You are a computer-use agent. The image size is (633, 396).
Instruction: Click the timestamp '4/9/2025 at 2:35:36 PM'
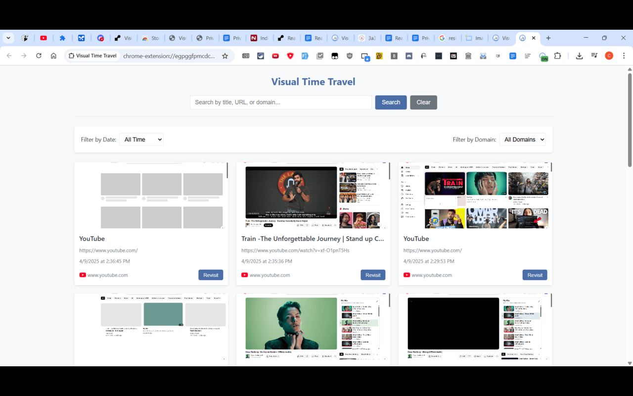(x=267, y=261)
